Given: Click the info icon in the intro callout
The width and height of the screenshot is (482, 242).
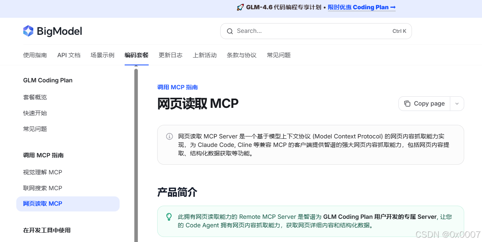Looking at the screenshot, I should click(170, 136).
